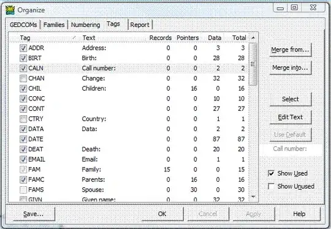The height and width of the screenshot is (229, 331).
Task: Sort by the Pointers column header
Action: [x=188, y=38]
